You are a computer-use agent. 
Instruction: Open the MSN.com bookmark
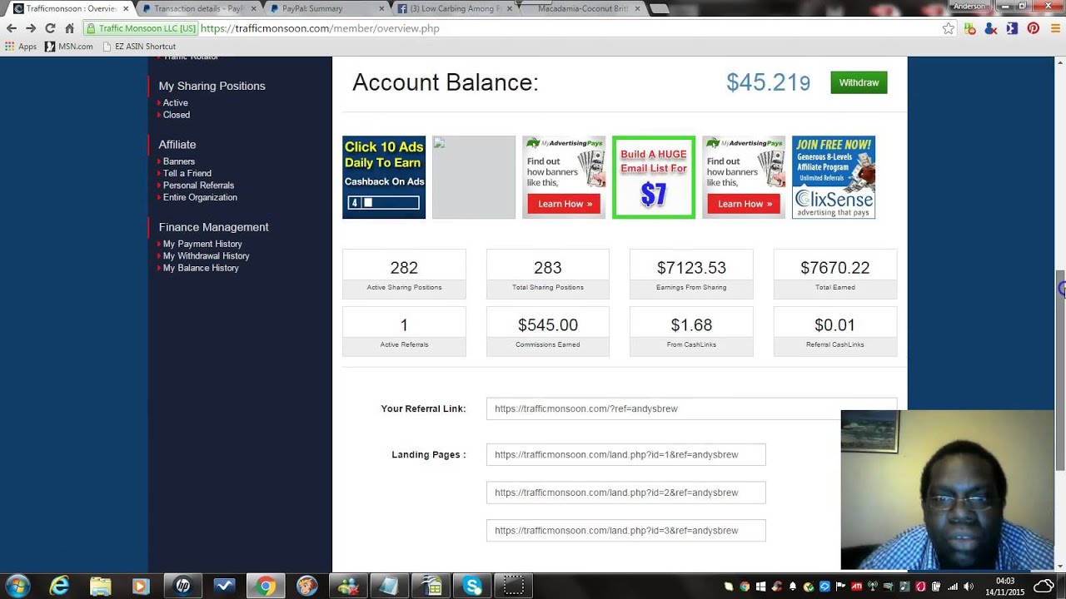[x=68, y=47]
